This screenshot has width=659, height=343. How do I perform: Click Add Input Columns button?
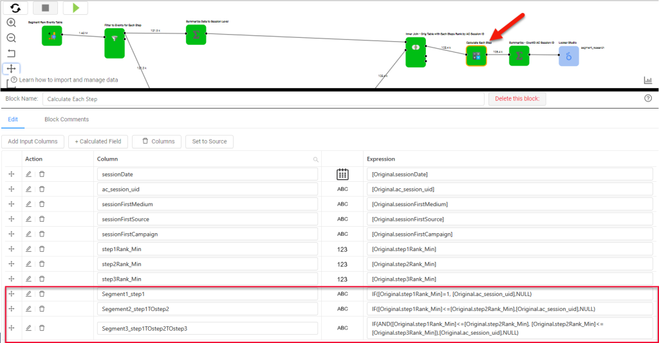[33, 141]
